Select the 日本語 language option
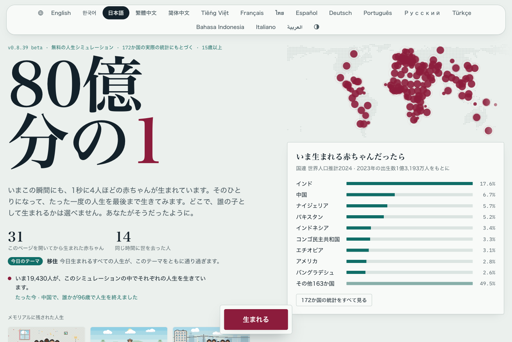The width and height of the screenshot is (512, 342). pyautogui.click(x=116, y=13)
